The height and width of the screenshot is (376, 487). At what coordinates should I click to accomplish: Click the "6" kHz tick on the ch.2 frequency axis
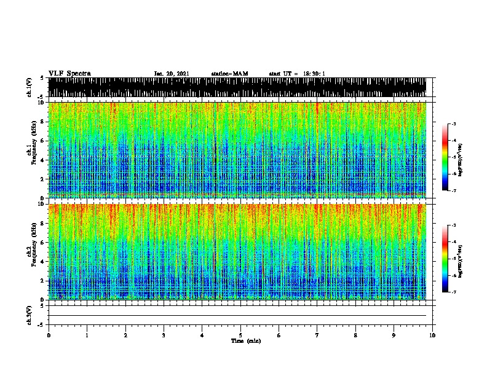coord(42,243)
